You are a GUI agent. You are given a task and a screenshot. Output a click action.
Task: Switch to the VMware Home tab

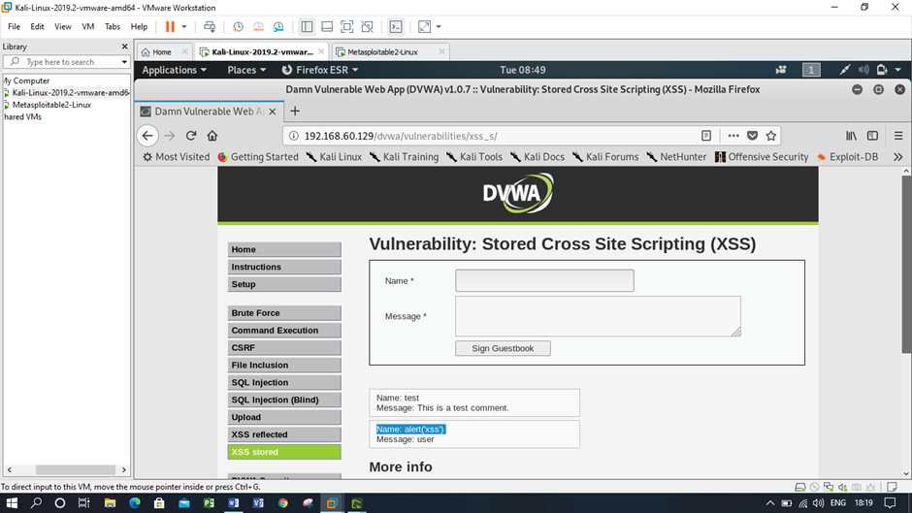pos(162,51)
